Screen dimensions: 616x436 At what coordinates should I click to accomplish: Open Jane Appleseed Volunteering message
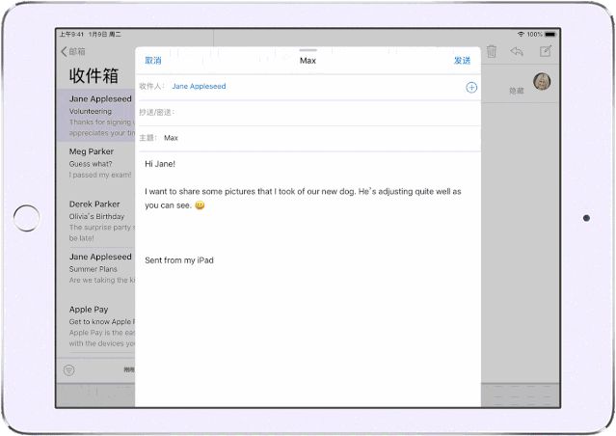tap(96, 116)
